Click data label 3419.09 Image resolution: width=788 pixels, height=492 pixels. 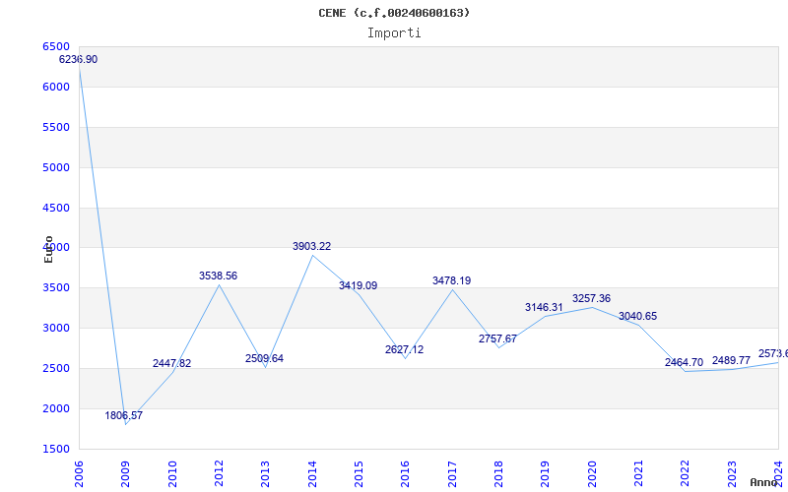coord(358,285)
